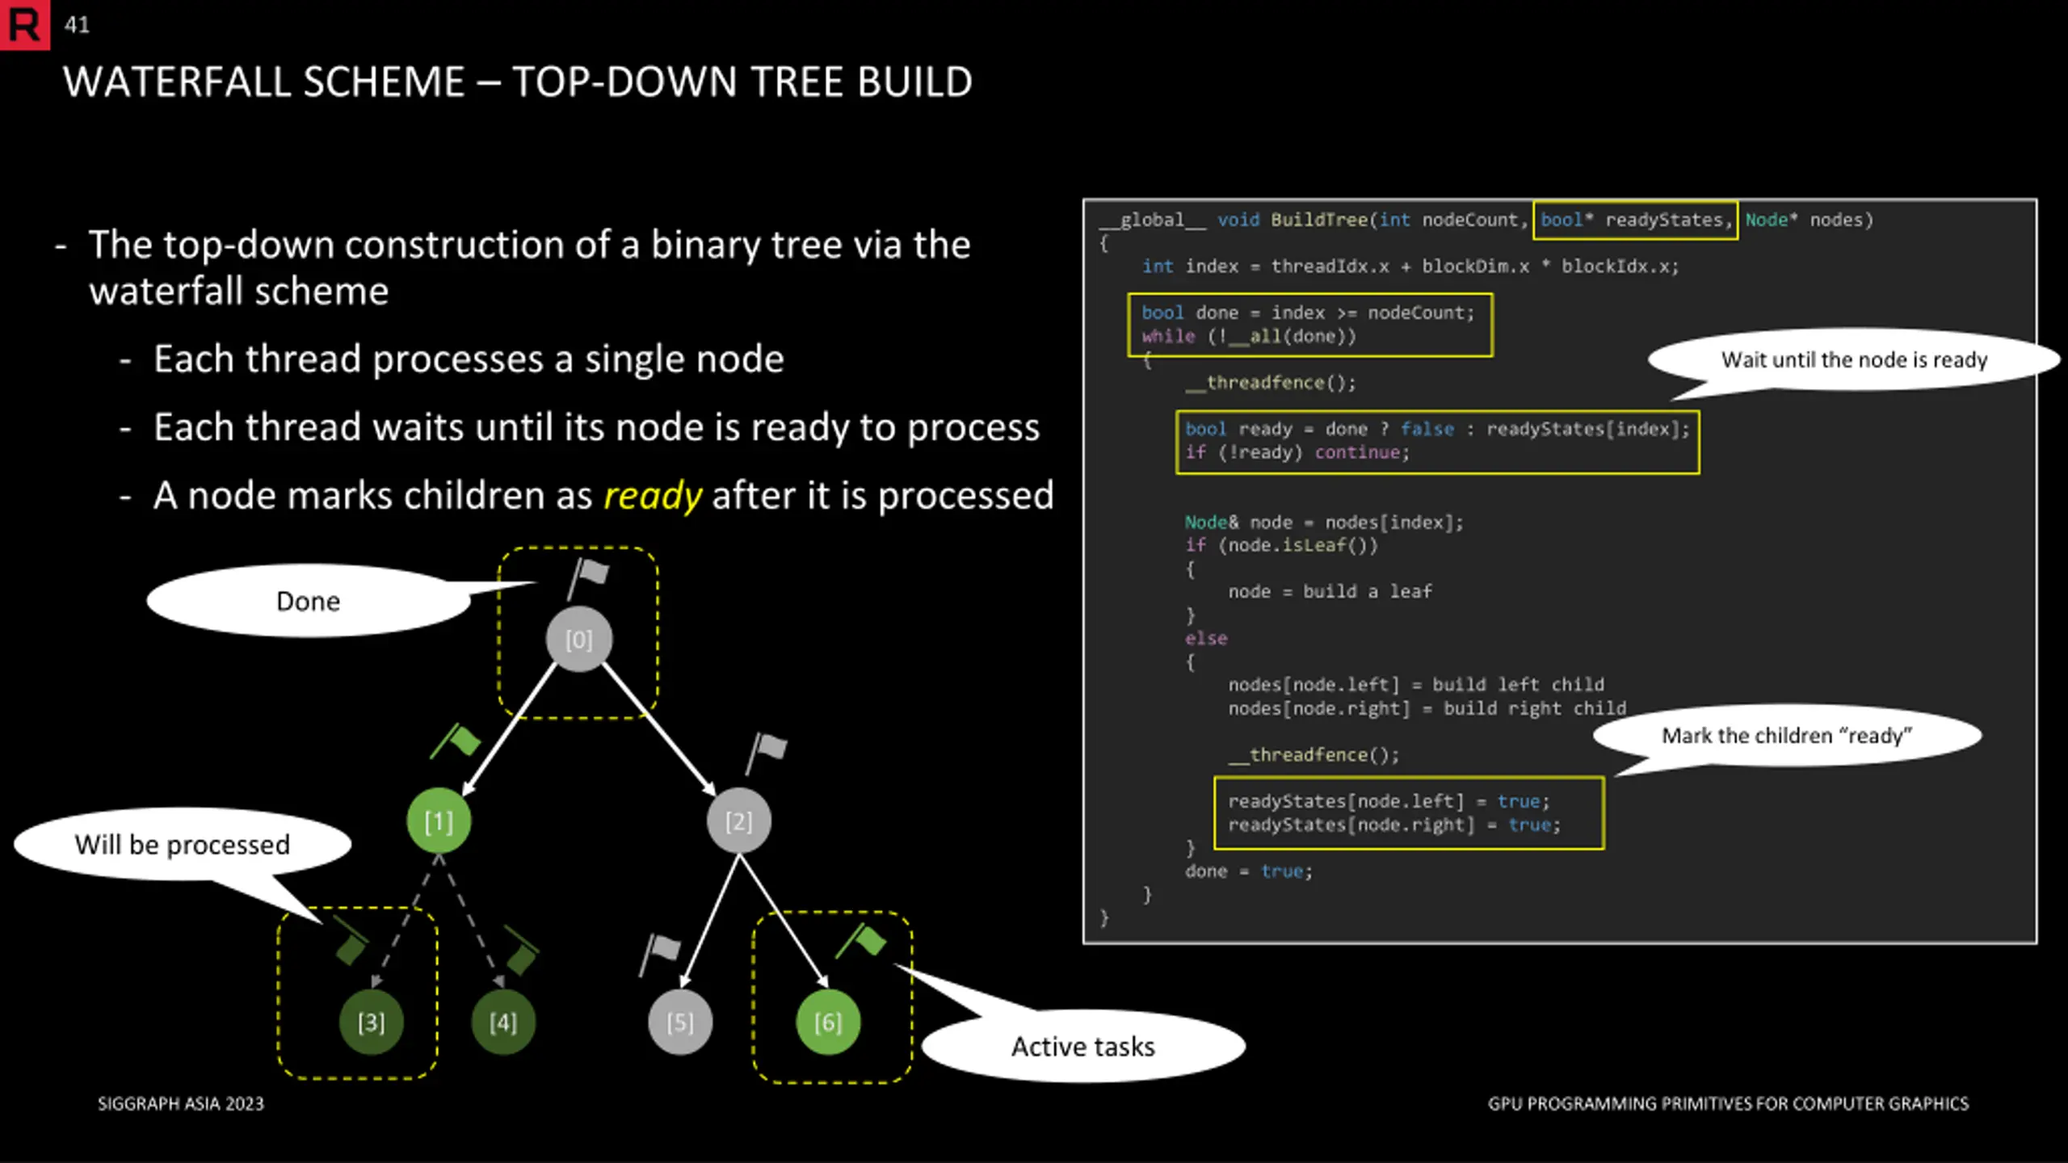Click bullet "Each thread processes a single node"
The height and width of the screenshot is (1163, 2068).
(469, 359)
